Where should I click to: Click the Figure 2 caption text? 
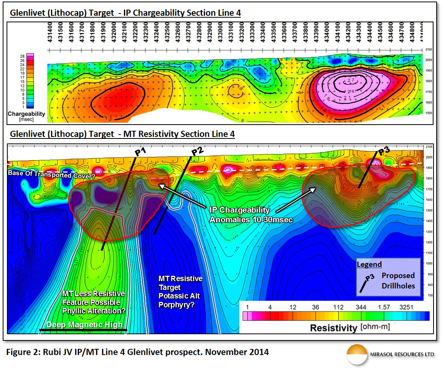pos(137,352)
